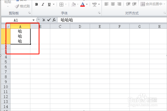Image resolution: width=167 pixels, height=111 pixels.
Task: Open the 粘贴 paste dropdown arrow
Action: pyautogui.click(x=8, y=6)
